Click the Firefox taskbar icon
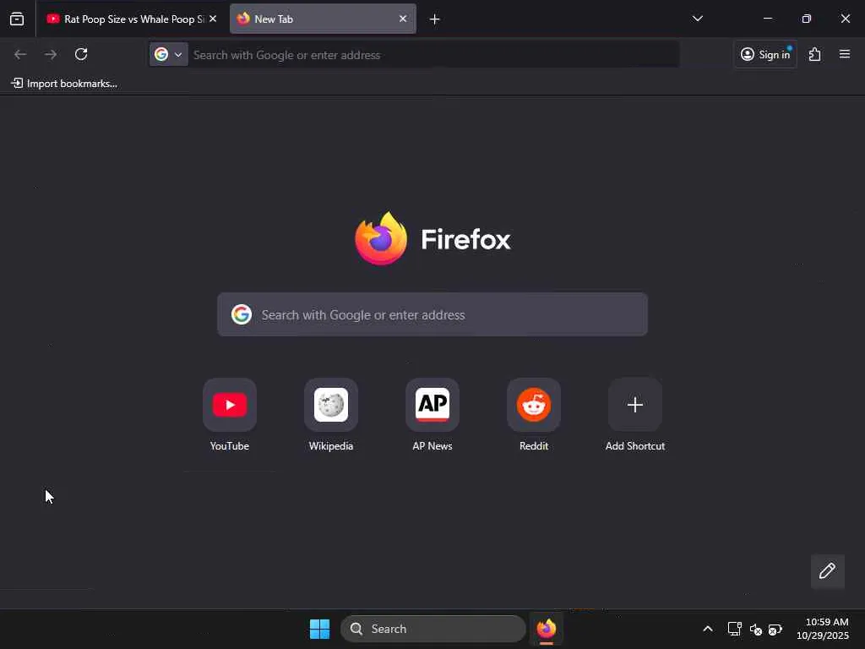865x649 pixels. 547,629
